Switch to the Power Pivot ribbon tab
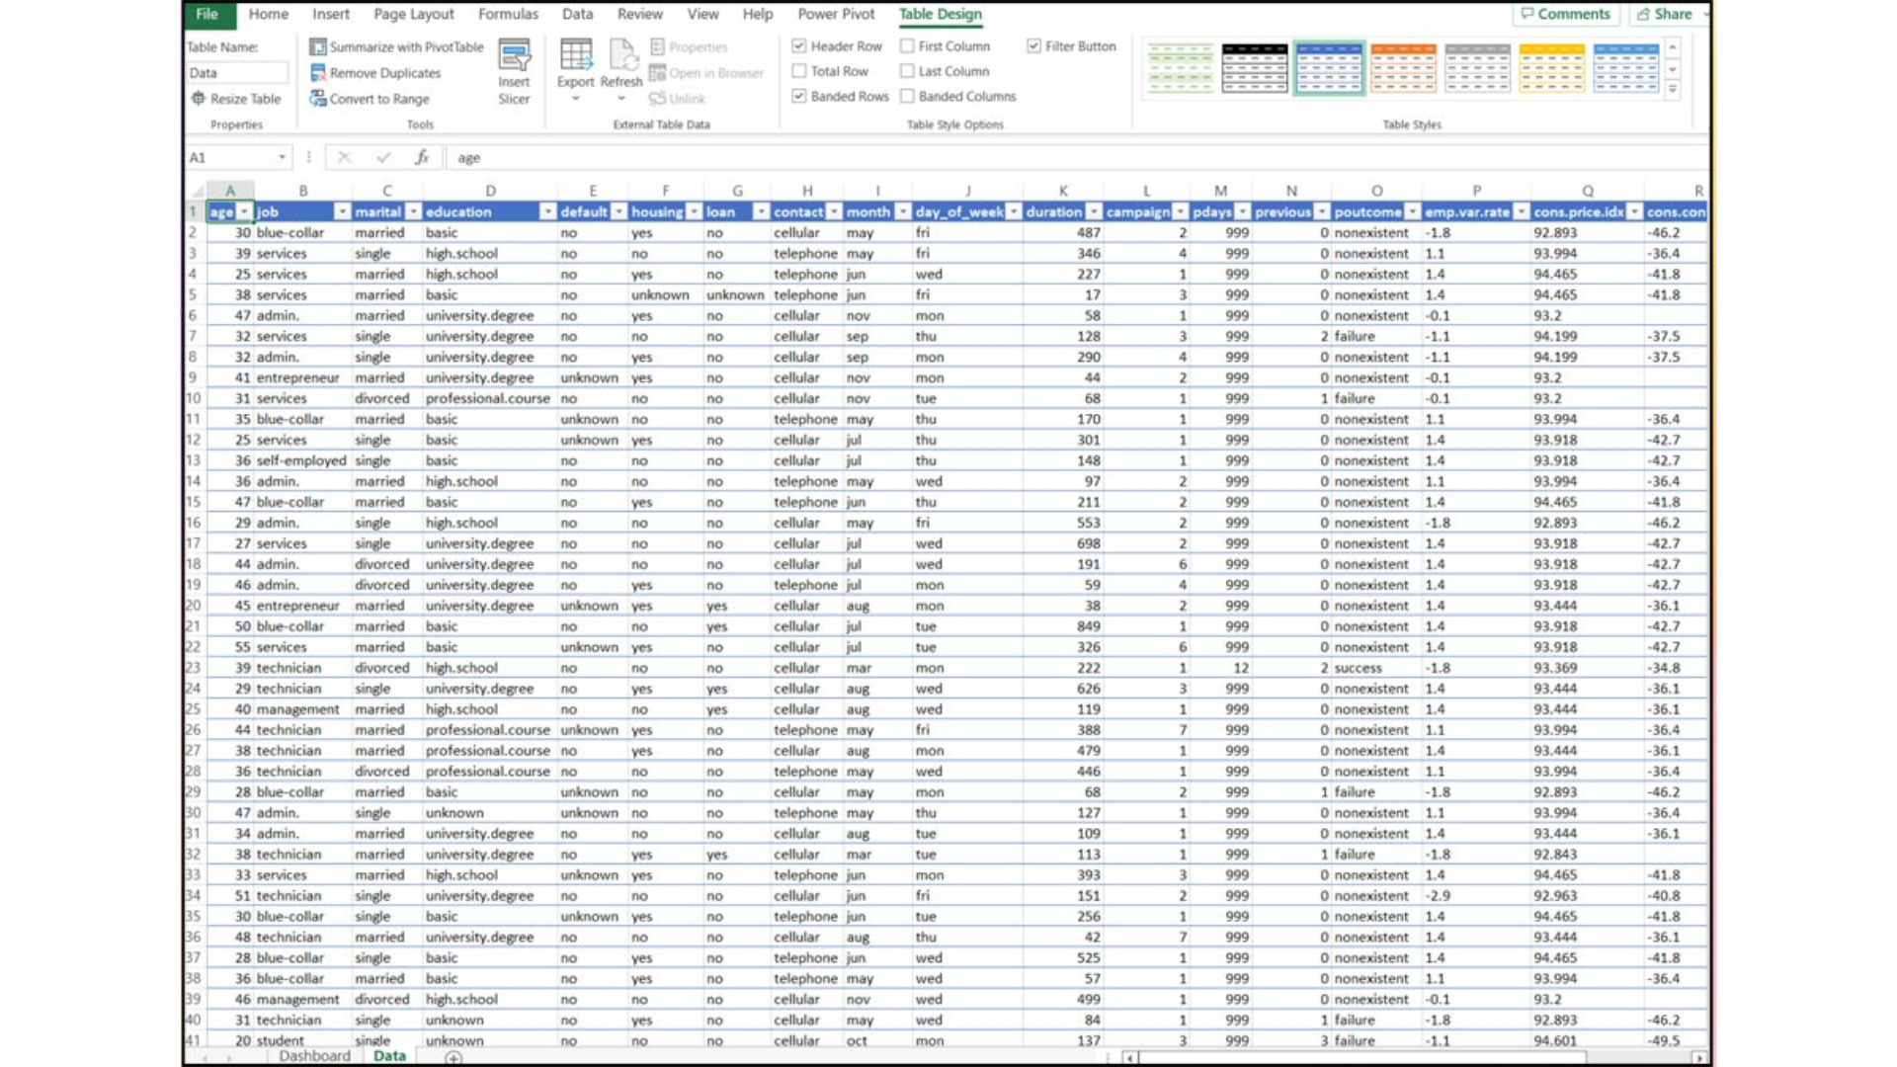Screen dimensions: 1897x1067 835,14
